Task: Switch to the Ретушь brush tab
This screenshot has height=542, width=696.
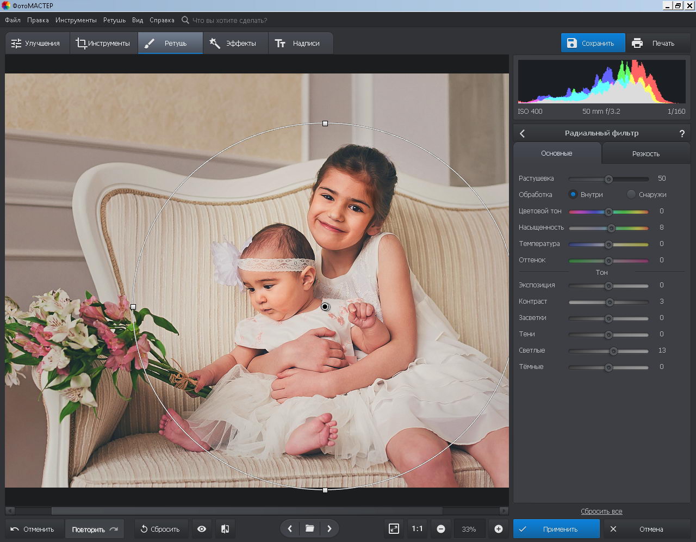Action: (x=170, y=43)
